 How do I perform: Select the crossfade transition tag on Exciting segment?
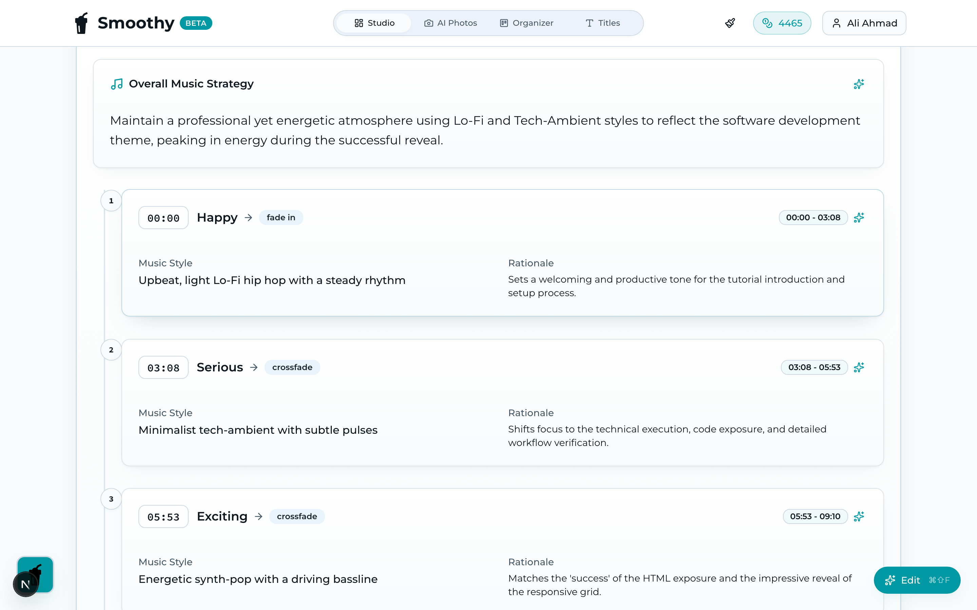coord(297,516)
